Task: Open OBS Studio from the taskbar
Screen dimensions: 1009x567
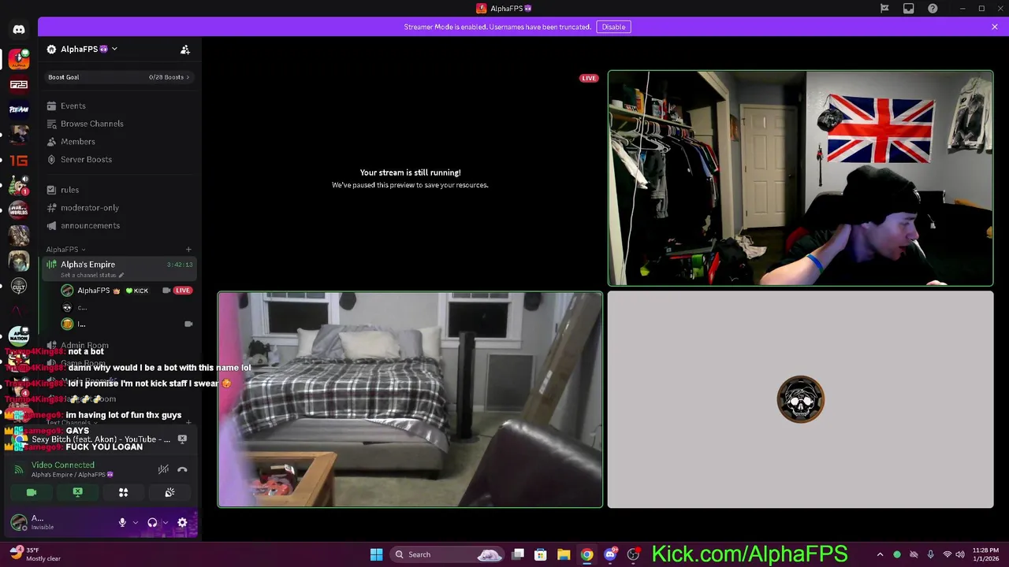Action: [633, 554]
